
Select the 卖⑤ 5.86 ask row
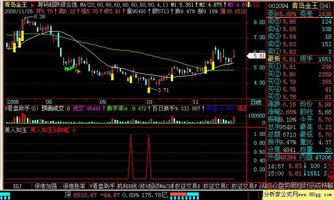tap(299, 21)
